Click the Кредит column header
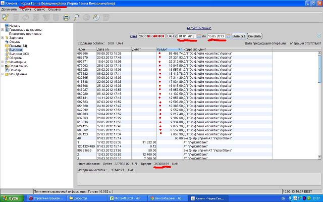 point(163,49)
